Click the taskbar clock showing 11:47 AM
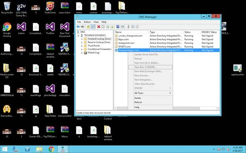The image size is (246, 153). (x=238, y=149)
